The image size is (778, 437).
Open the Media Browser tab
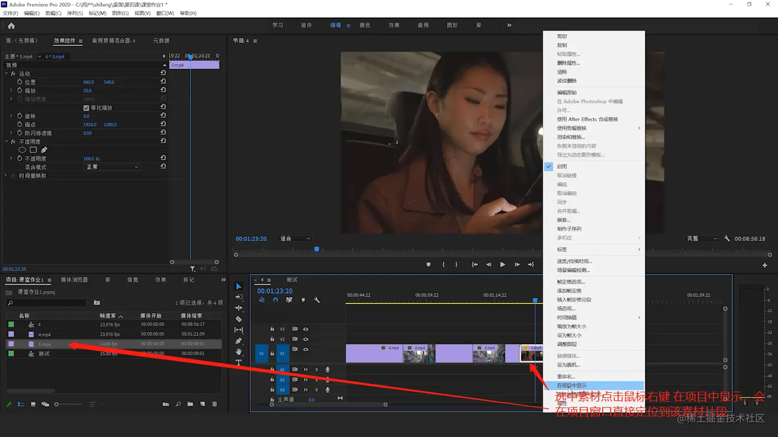[x=74, y=280]
